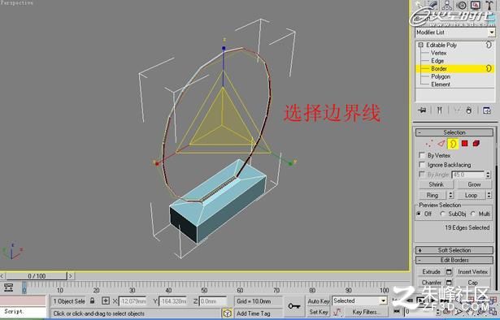Open the Modifier List dropdown

pyautogui.click(x=455, y=32)
